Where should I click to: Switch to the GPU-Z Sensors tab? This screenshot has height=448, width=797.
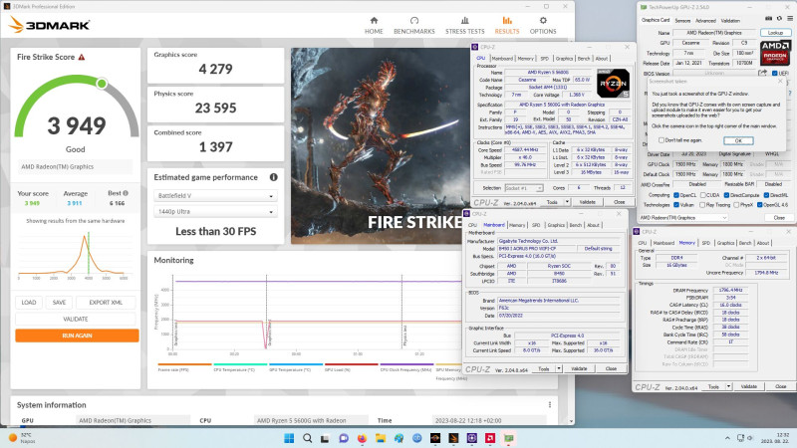click(x=682, y=20)
